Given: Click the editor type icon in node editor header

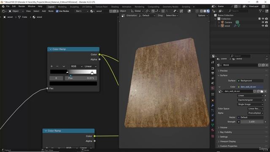Looking at the screenshot, I should coord(4,11).
